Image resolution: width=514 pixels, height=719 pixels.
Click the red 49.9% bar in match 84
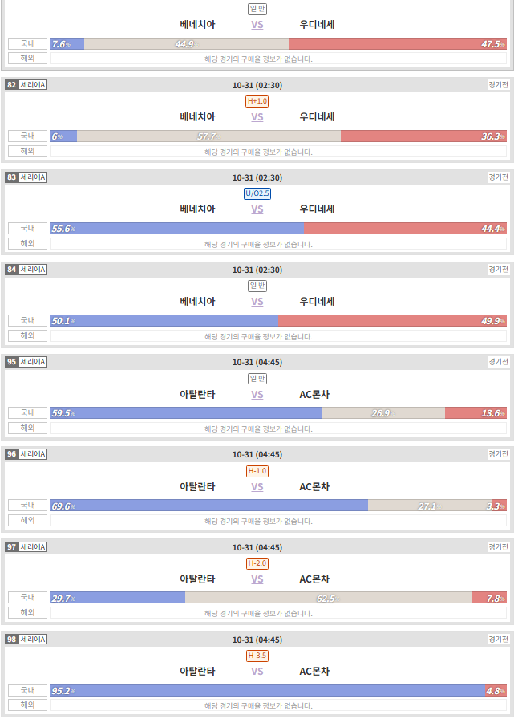392,320
